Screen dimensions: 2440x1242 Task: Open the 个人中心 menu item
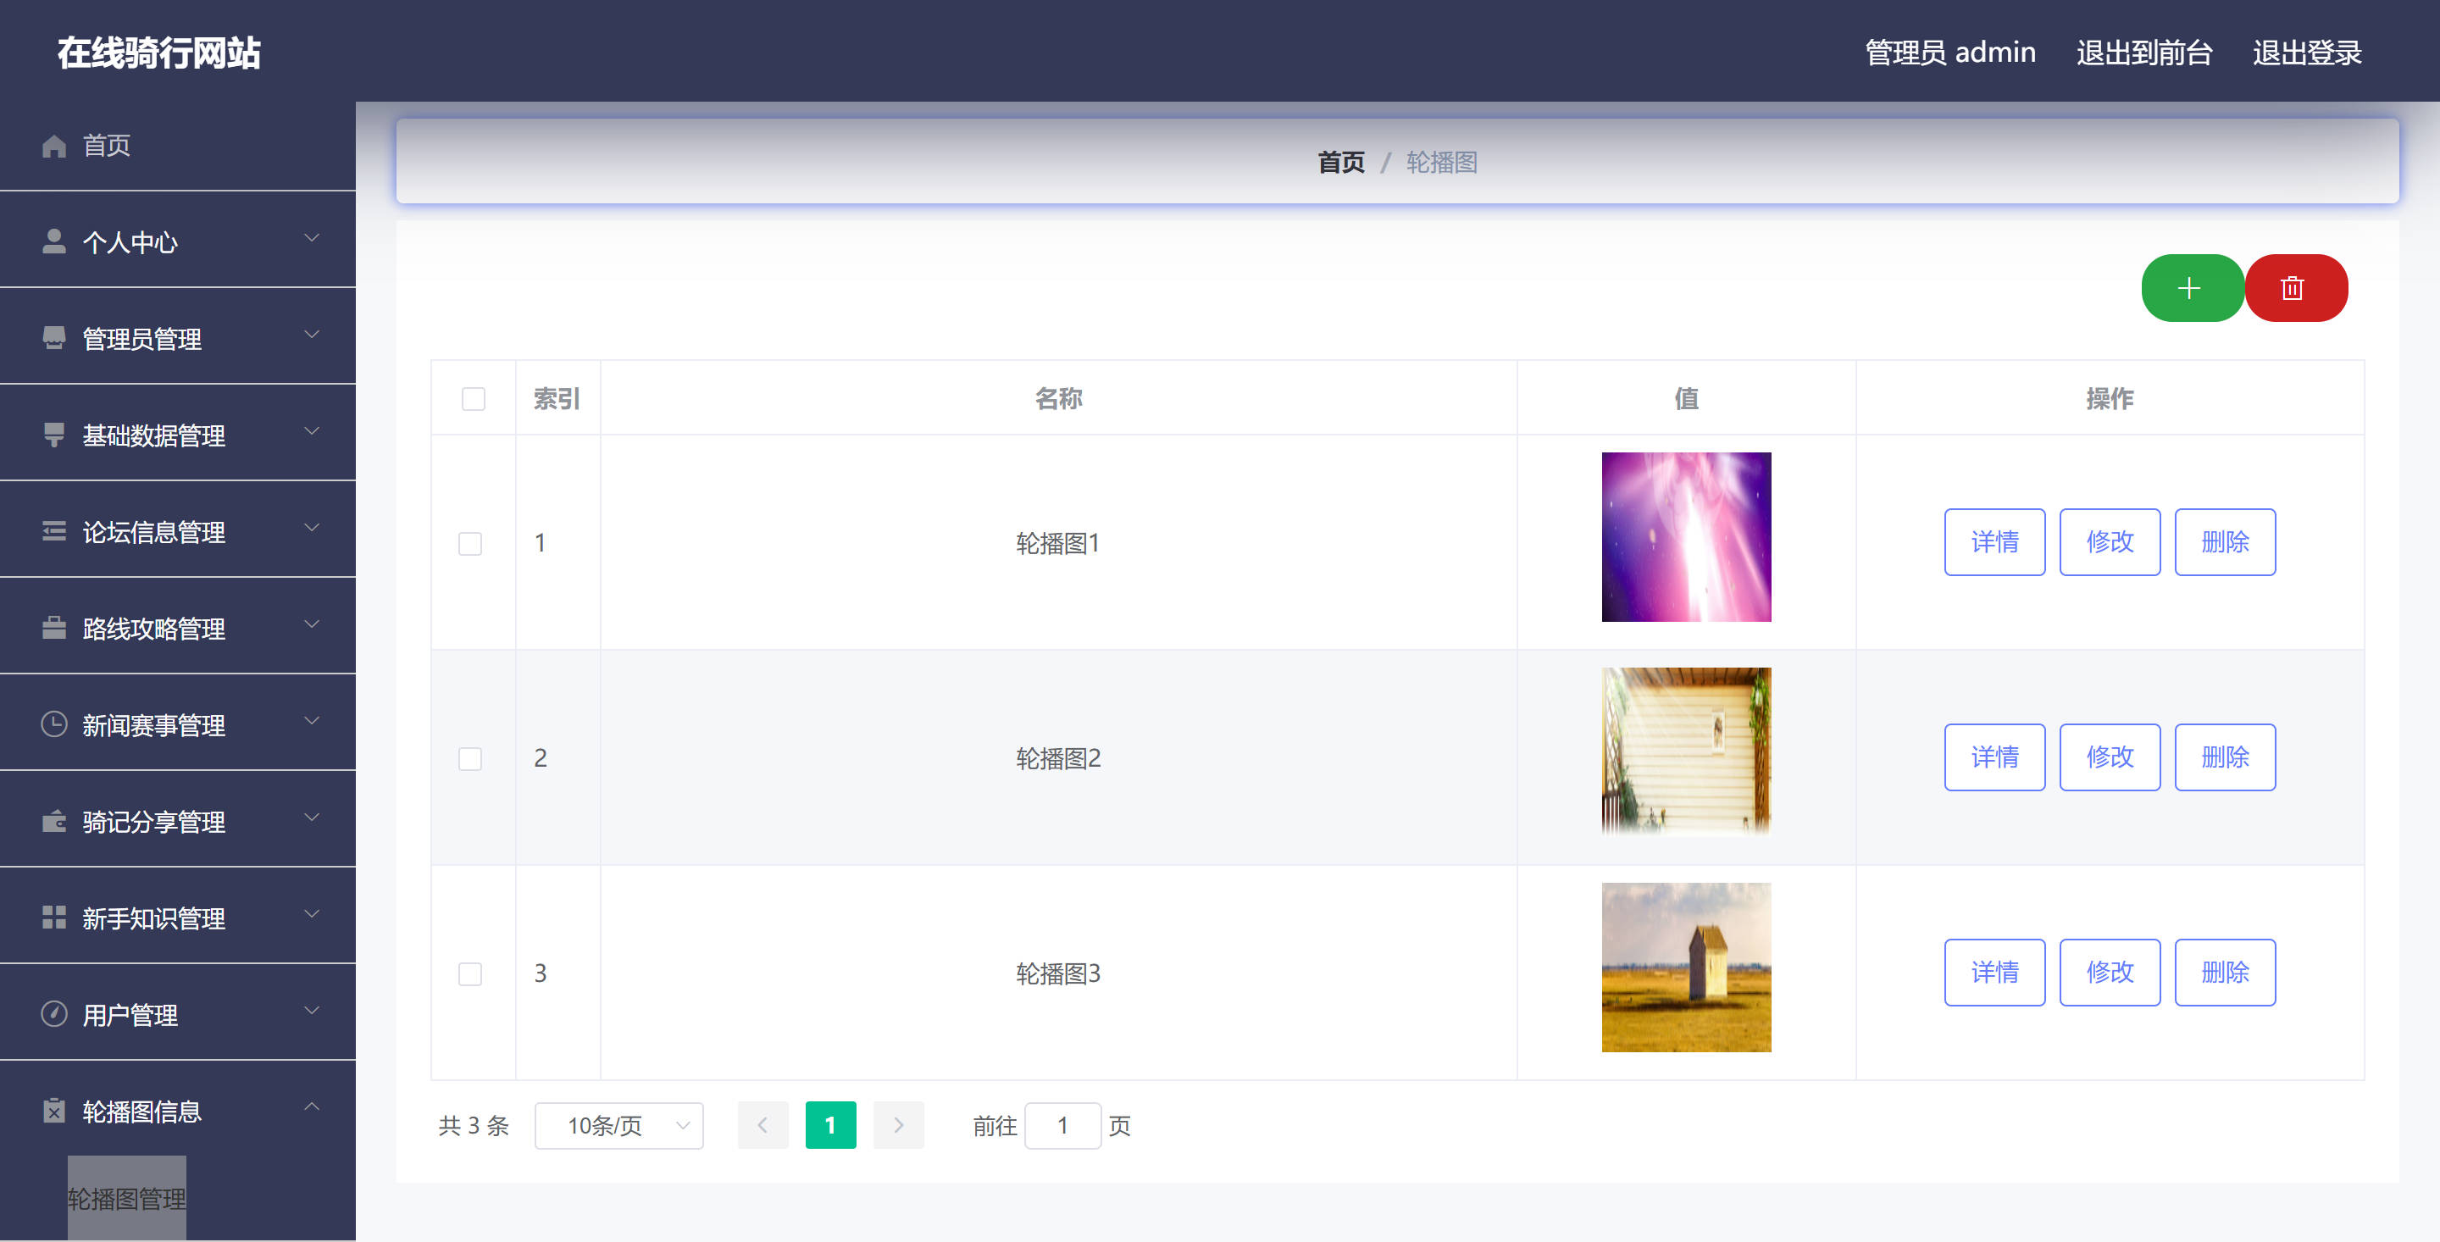point(178,241)
